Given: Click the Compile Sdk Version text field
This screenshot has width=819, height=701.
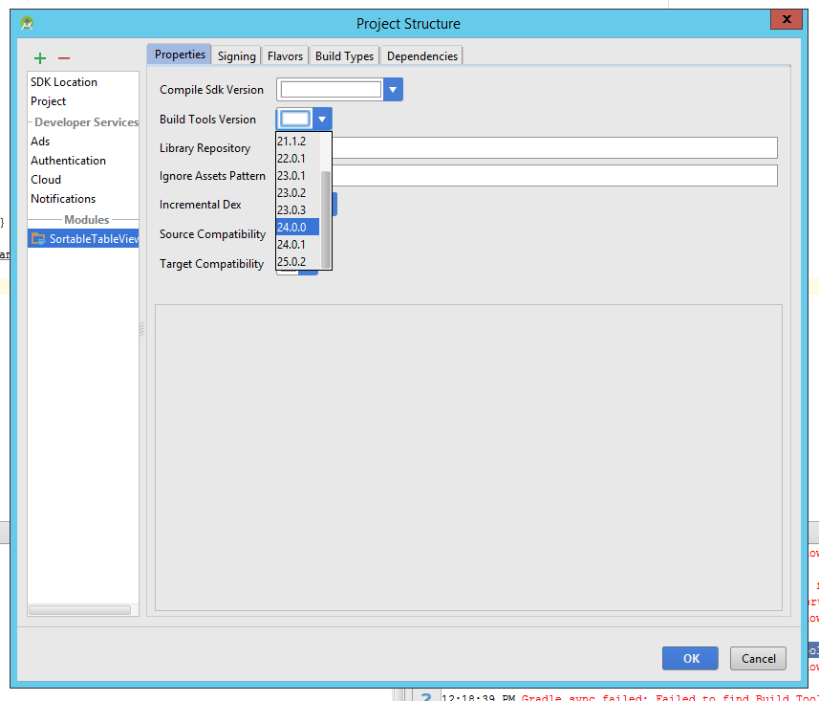Looking at the screenshot, I should coord(331,89).
